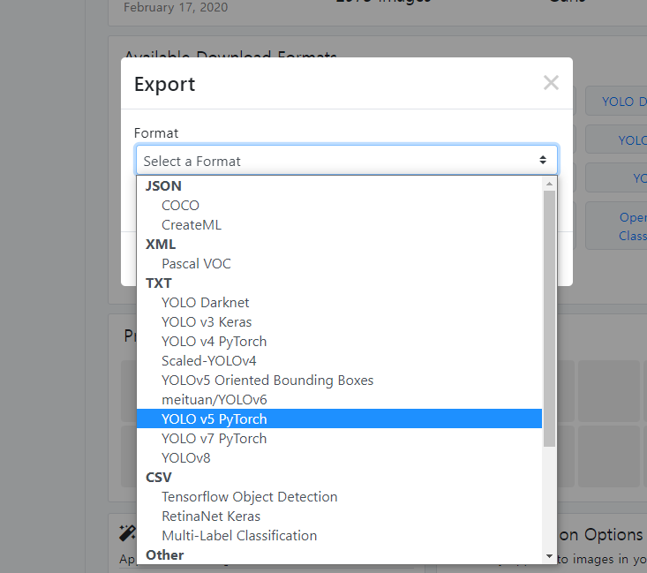The width and height of the screenshot is (647, 573).
Task: Select YOLO Darknet format
Action: tap(339, 302)
